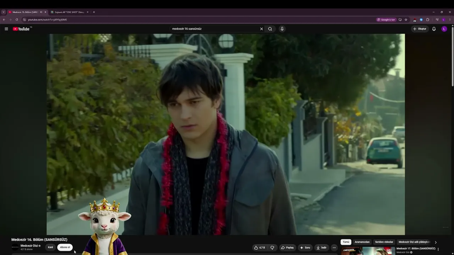
Task: Go back with the browser back arrow
Action: [x=4, y=19]
